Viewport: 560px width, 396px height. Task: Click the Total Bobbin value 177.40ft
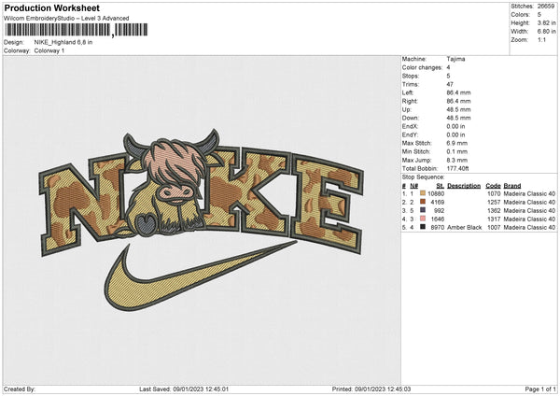tap(457, 168)
